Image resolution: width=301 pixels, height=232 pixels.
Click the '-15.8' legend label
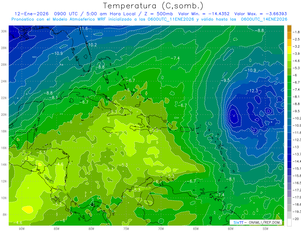coord(297,176)
